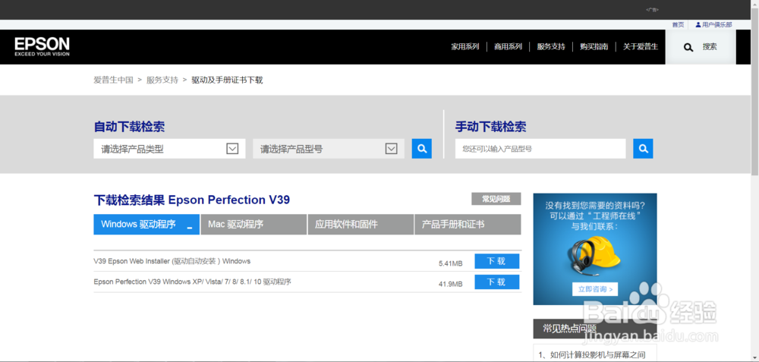
Task: Click the 手动下载检索 heading
Action: 491,127
